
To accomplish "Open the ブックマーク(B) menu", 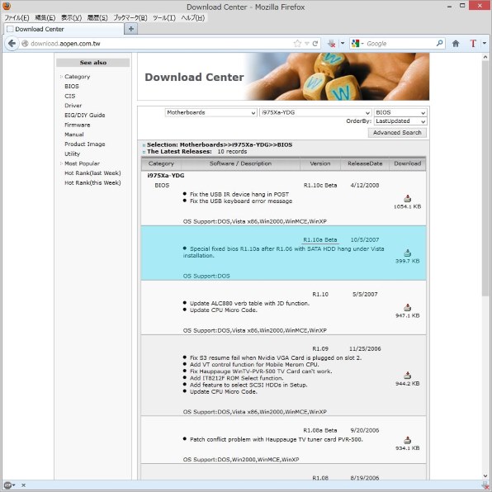I will click(130, 18).
